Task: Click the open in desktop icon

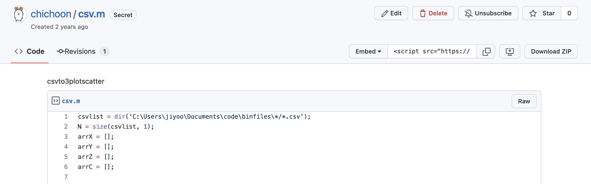Action: (510, 52)
